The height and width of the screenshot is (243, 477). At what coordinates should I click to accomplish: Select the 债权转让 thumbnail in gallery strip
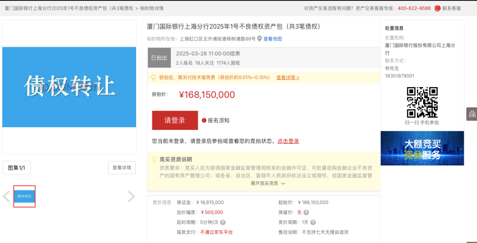click(x=24, y=197)
